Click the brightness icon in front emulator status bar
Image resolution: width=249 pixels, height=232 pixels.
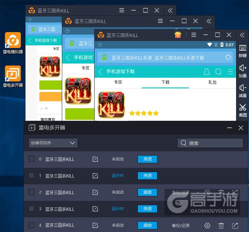pos(100,45)
